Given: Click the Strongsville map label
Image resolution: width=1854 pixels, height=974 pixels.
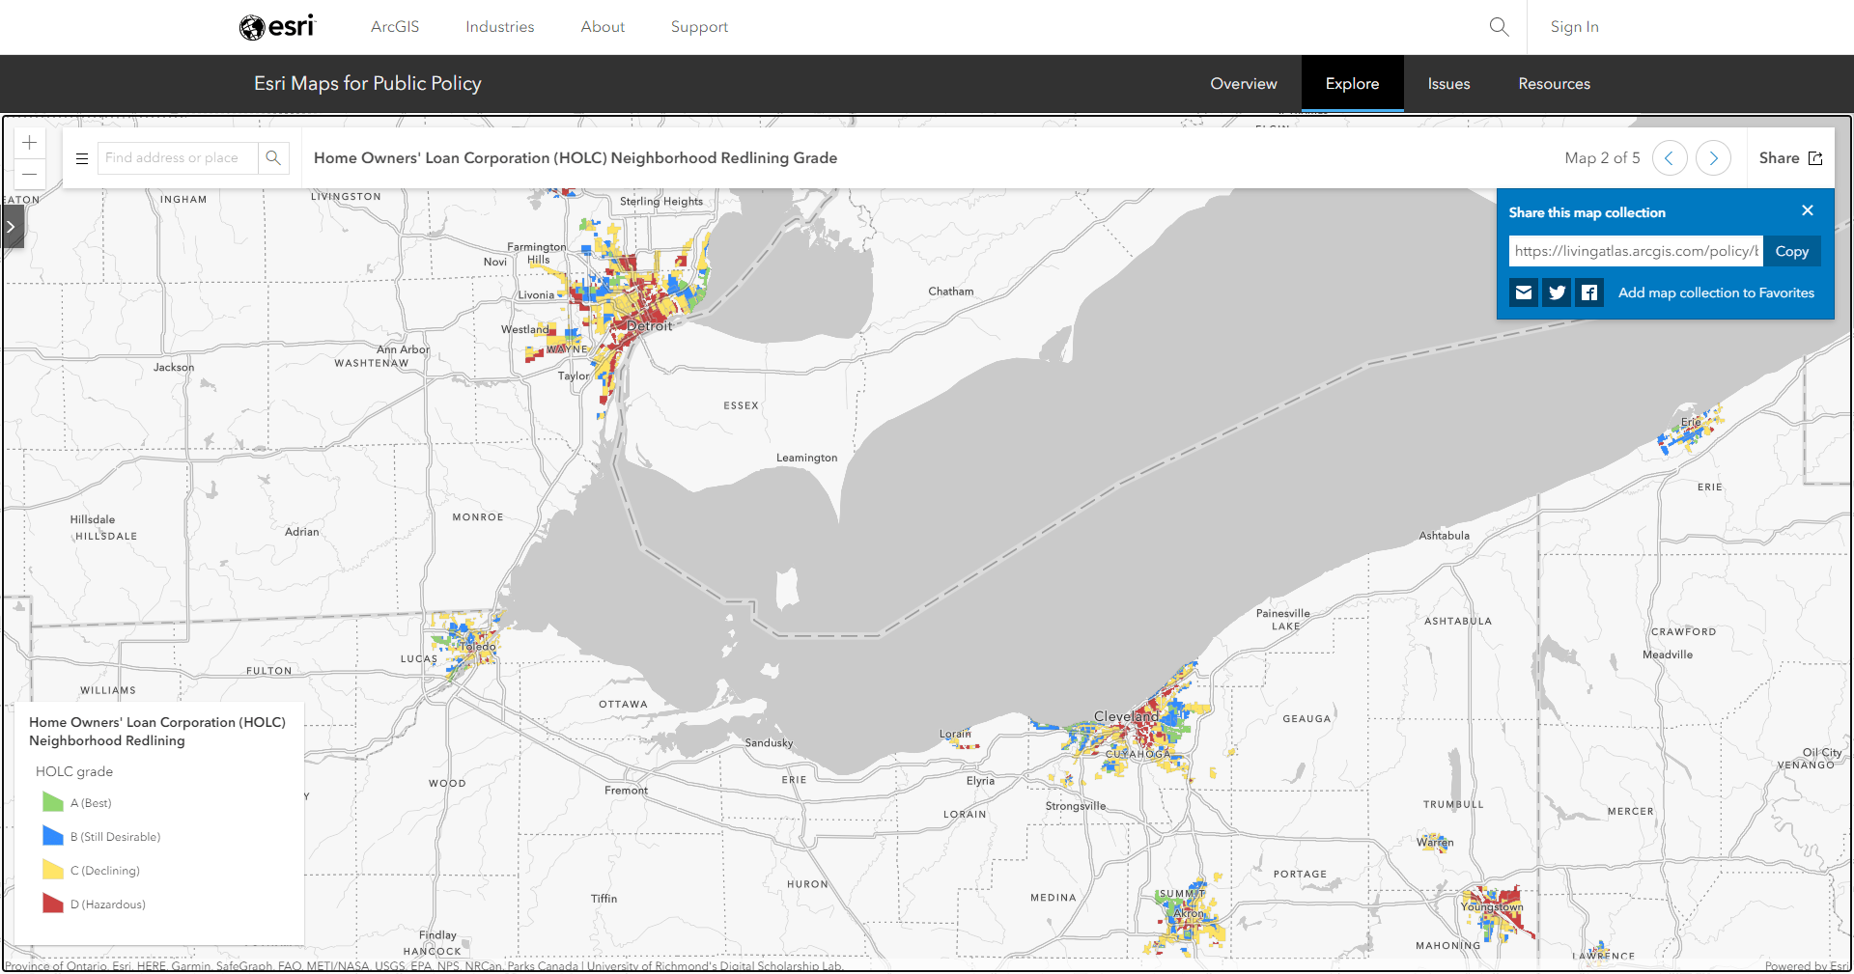Looking at the screenshot, I should [1076, 806].
